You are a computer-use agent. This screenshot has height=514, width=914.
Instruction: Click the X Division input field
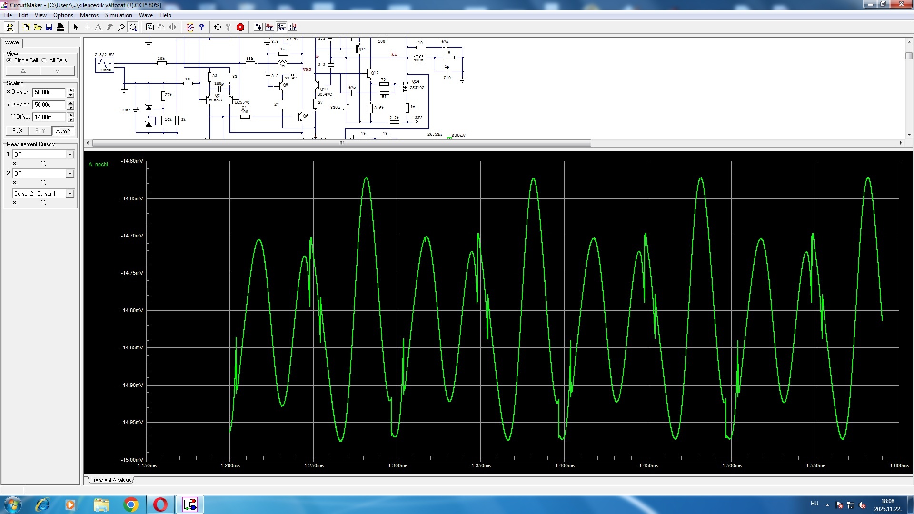click(49, 92)
